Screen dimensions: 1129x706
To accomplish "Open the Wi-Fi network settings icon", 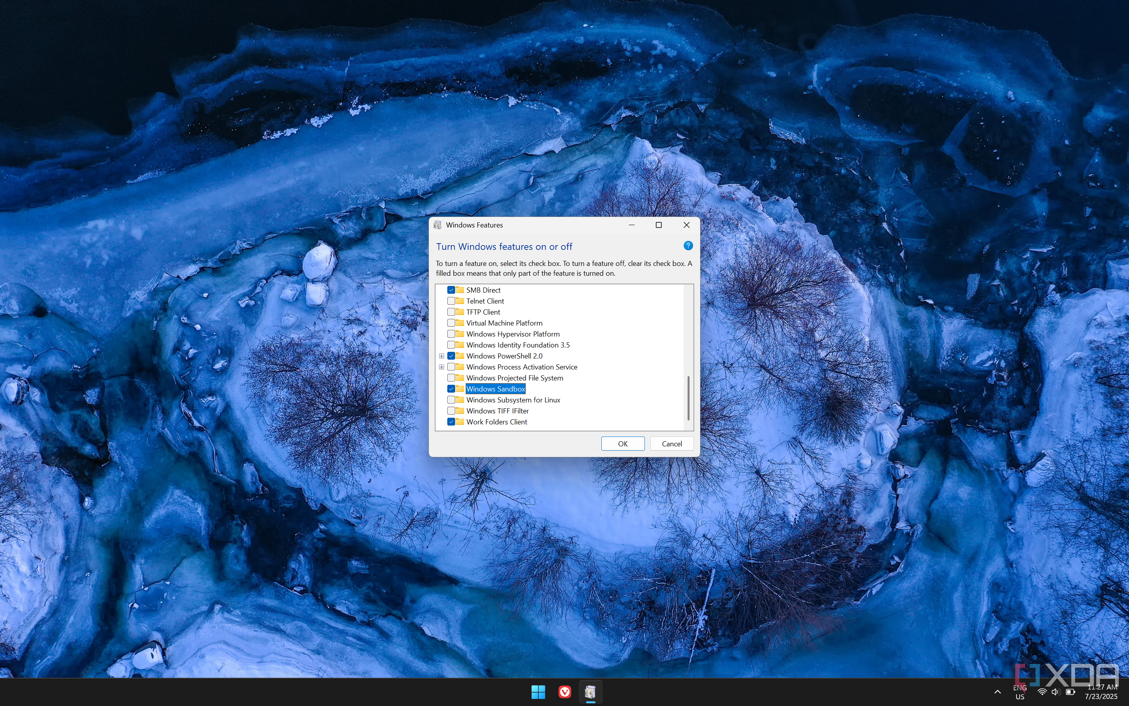I will click(1041, 692).
